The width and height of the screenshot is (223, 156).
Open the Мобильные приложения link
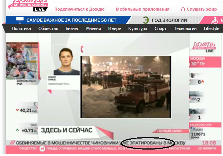click(x=142, y=9)
